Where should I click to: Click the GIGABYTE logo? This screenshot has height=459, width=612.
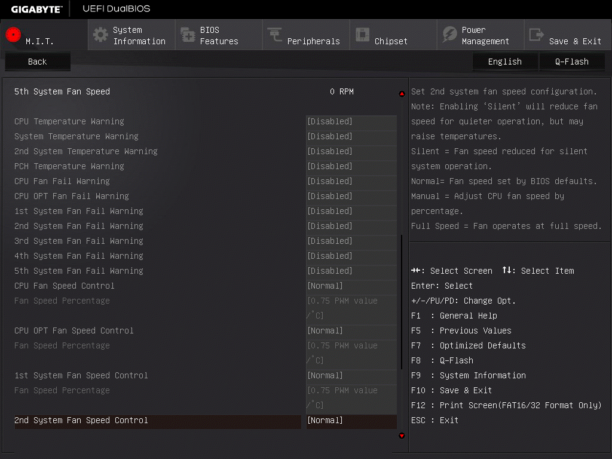[36, 9]
